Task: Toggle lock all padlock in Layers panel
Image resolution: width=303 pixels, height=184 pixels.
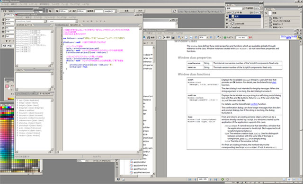Action: (241, 13)
